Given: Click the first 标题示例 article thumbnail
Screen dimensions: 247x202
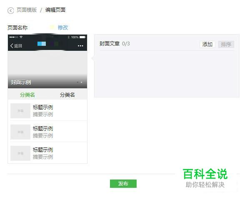Looking at the screenshot, I should coord(20,111).
